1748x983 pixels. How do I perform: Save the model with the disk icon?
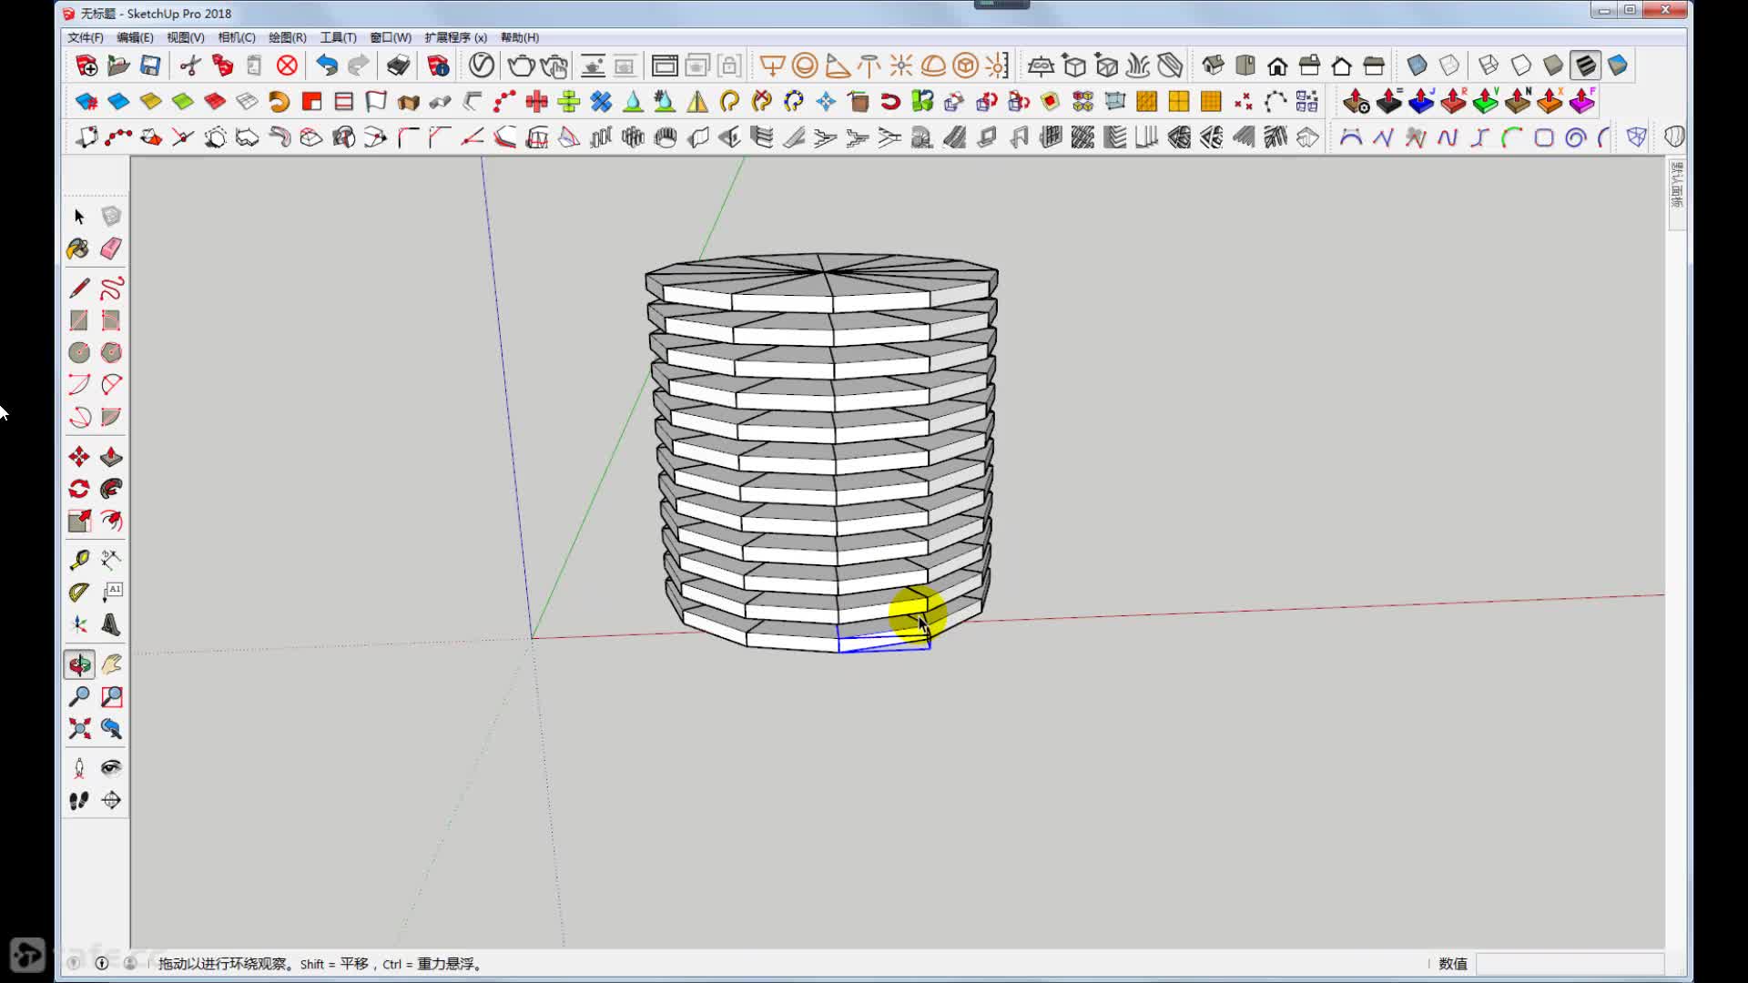(x=150, y=66)
